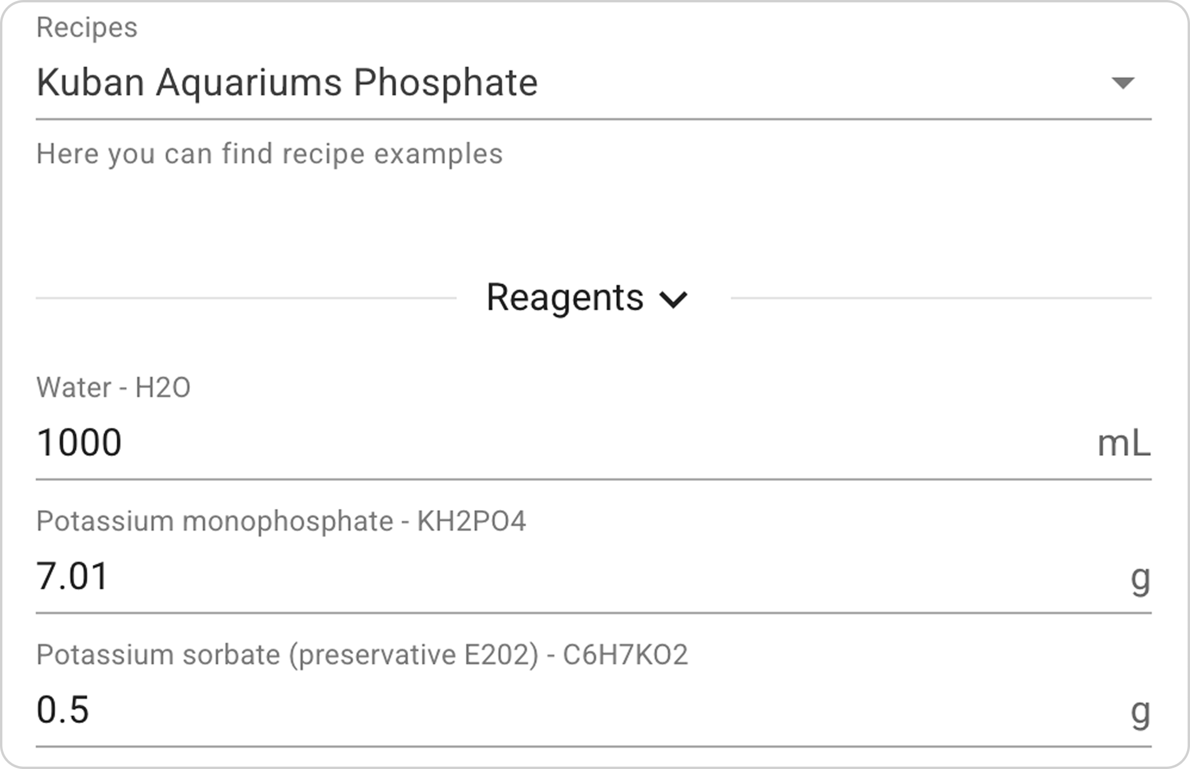The image size is (1190, 769).
Task: Click the divider line left of Reagents
Action: 245,298
